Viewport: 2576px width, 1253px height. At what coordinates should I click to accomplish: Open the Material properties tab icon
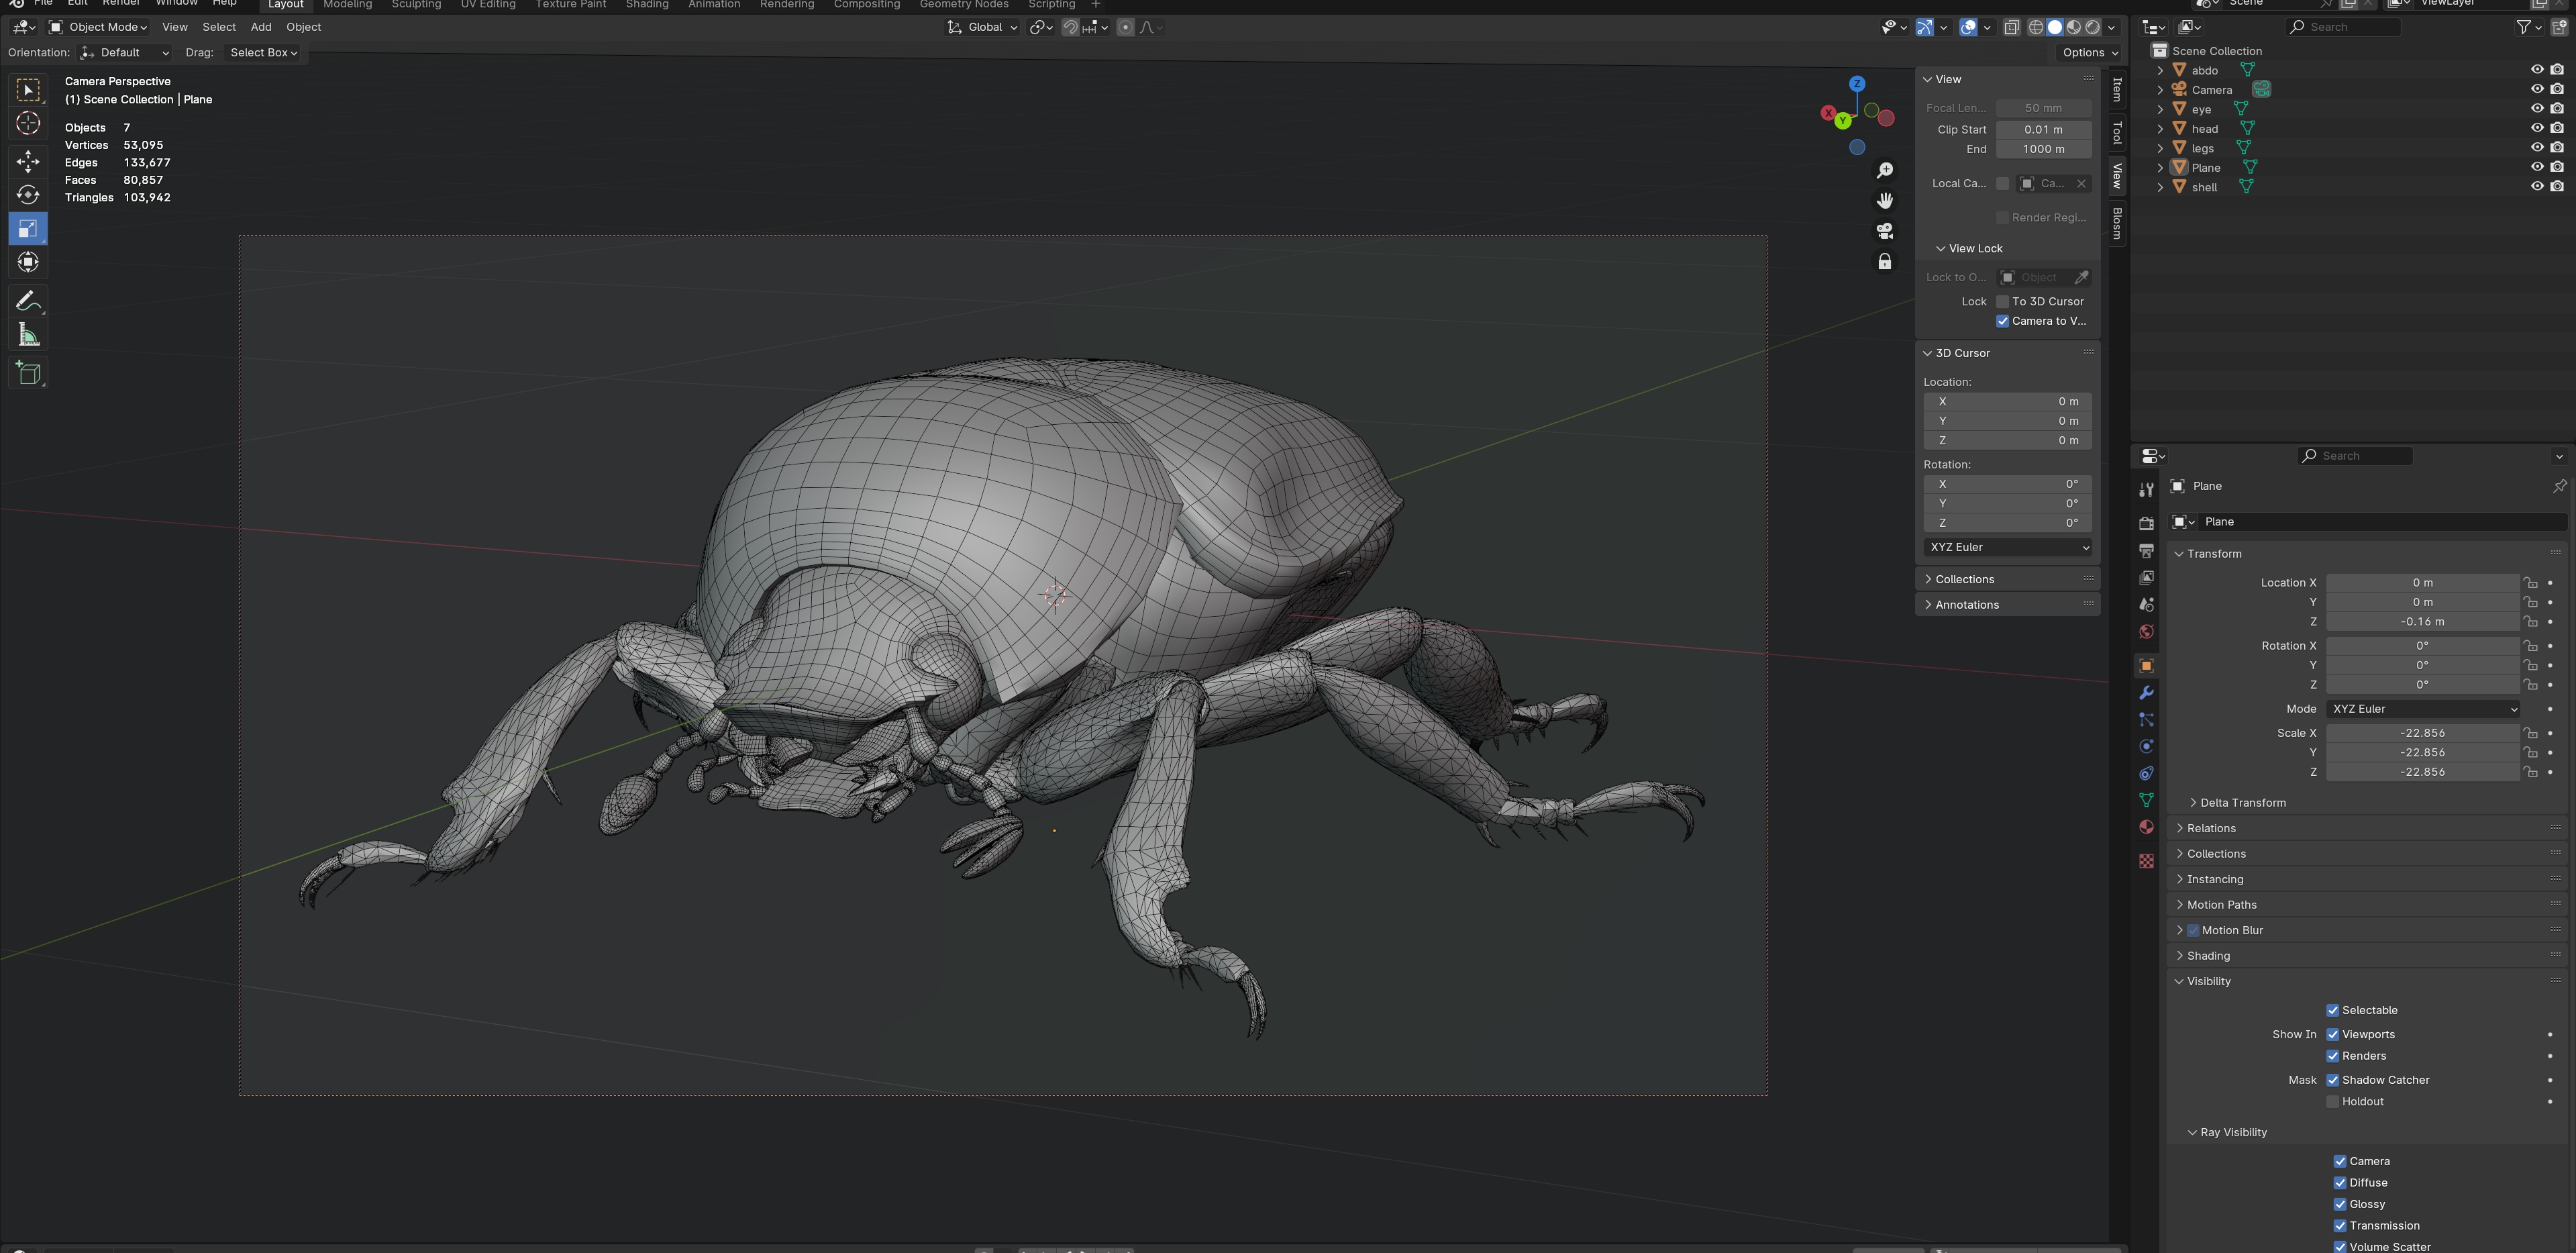click(2146, 827)
